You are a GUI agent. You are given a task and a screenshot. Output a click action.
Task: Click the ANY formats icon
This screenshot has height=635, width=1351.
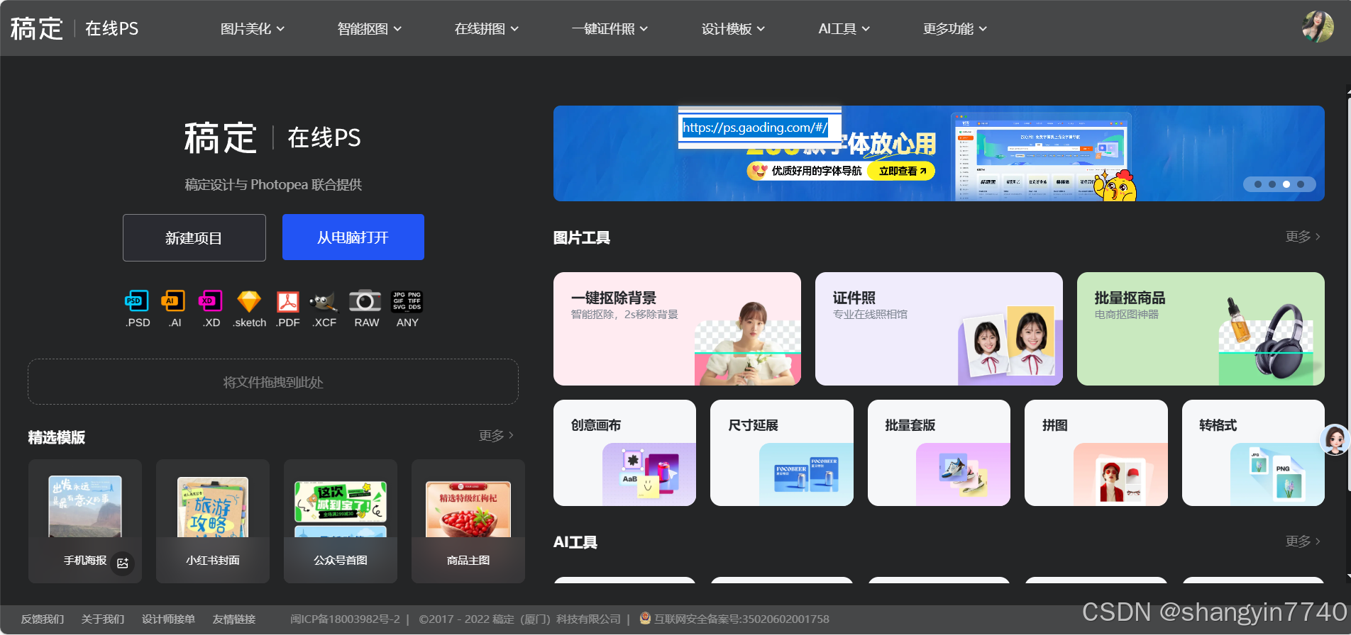pyautogui.click(x=407, y=301)
